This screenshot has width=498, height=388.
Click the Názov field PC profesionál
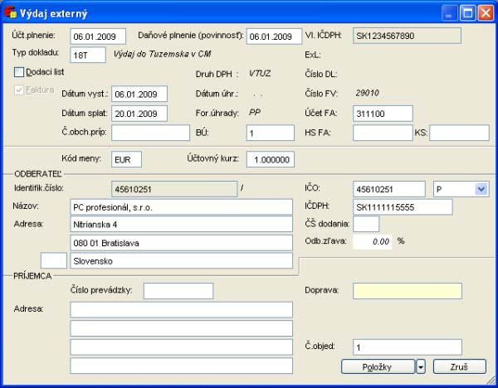coord(181,207)
